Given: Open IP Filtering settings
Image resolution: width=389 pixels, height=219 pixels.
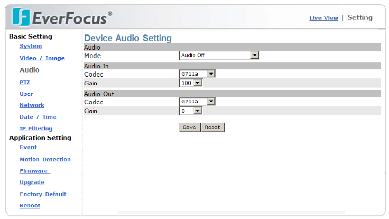Looking at the screenshot, I should click(36, 129).
